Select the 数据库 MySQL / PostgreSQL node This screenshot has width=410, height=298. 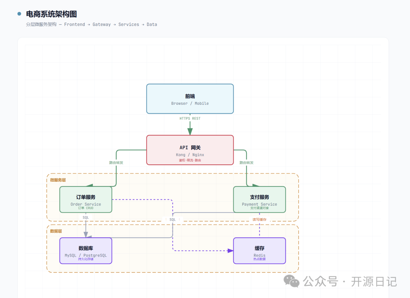(86, 251)
